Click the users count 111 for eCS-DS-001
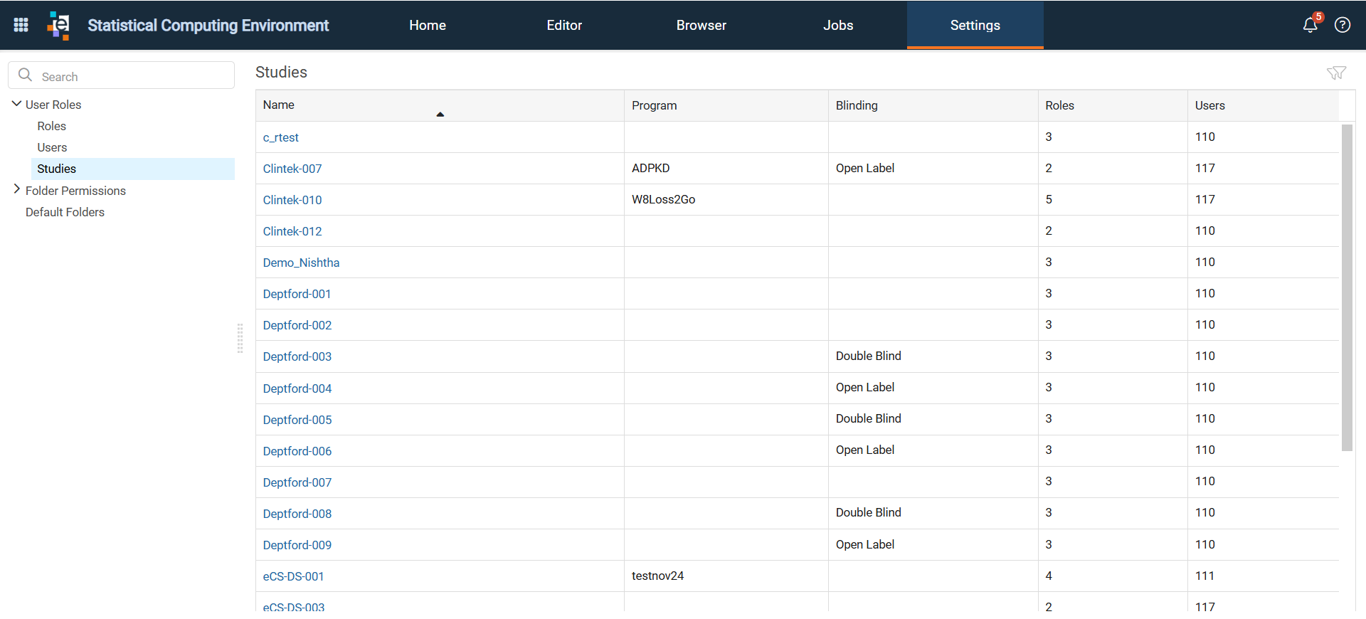 [1204, 576]
